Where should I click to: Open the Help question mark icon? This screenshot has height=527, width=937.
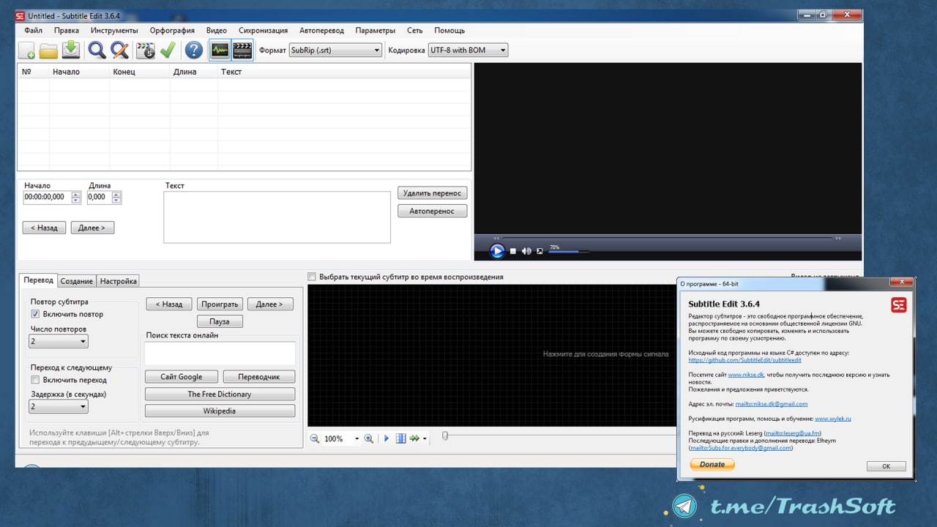[194, 51]
